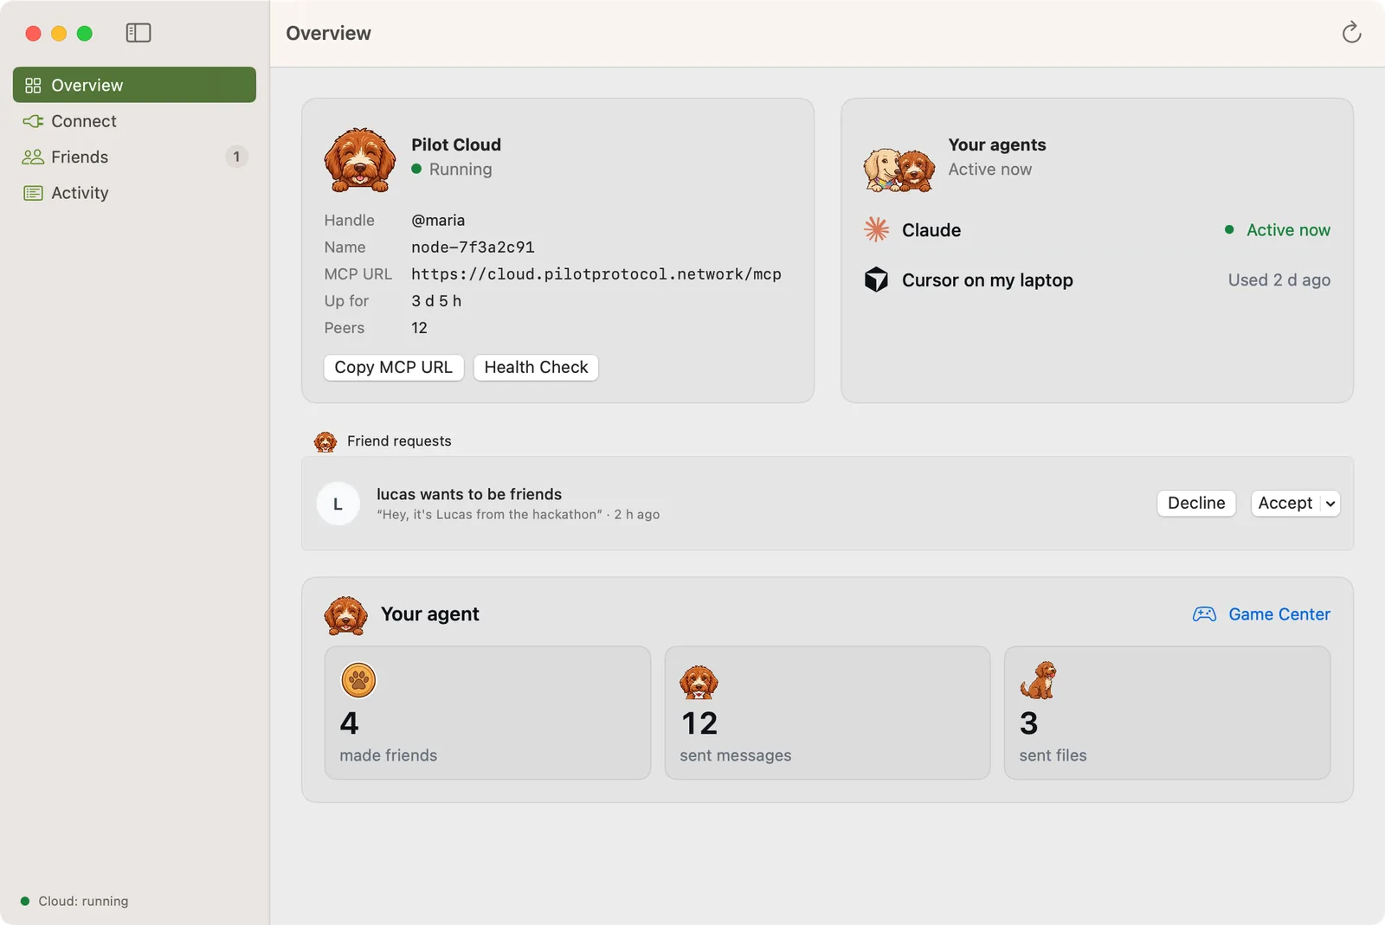
Task: Copy the MCP URL
Action: (394, 367)
